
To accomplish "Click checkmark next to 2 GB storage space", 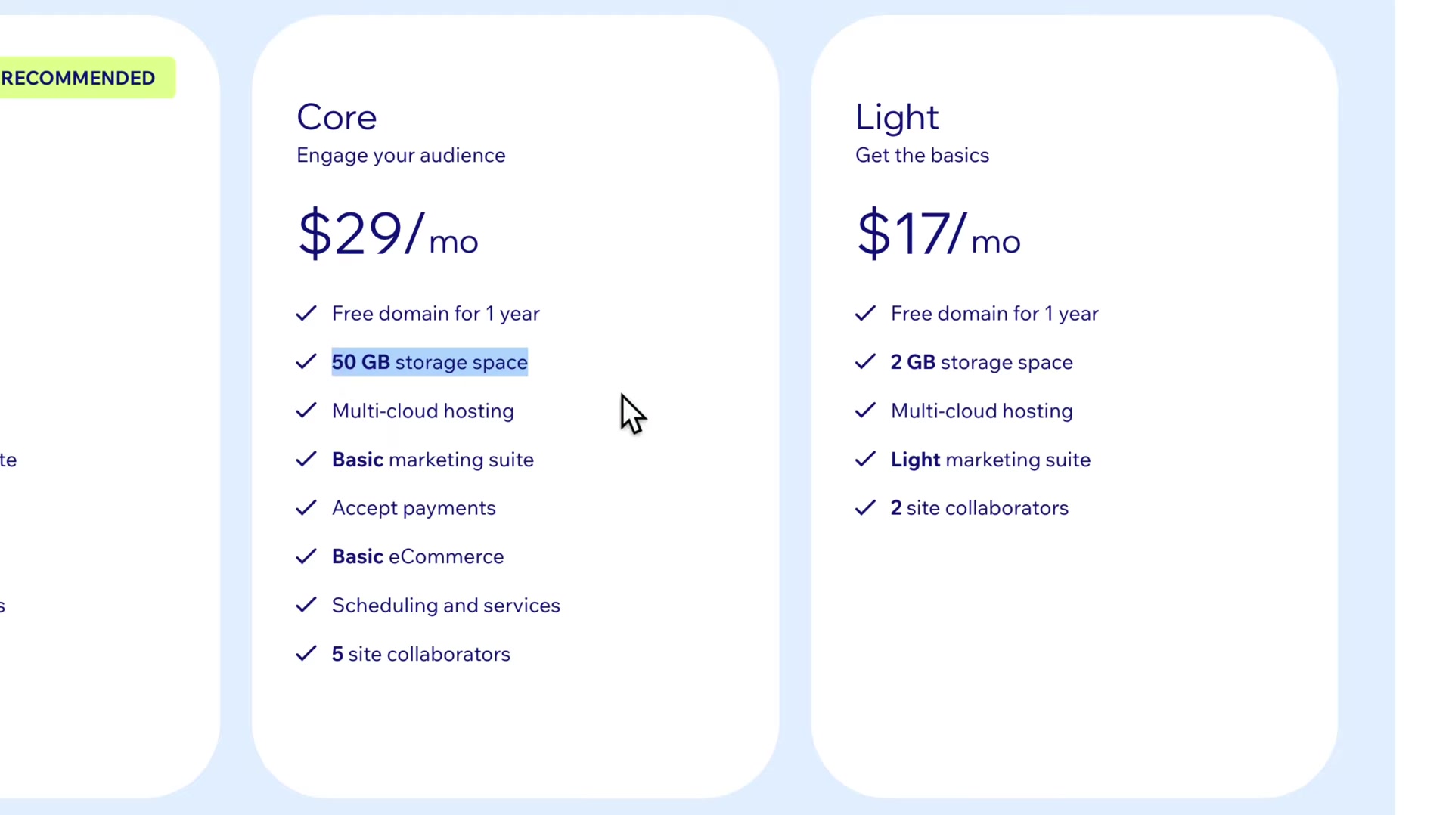I will pos(865,362).
